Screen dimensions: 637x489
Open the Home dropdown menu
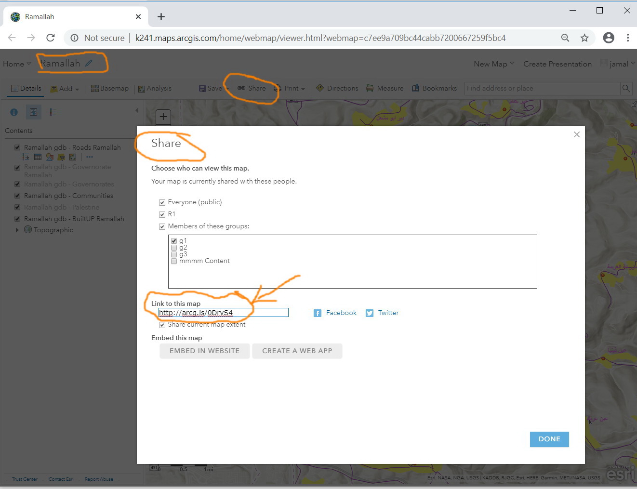click(17, 64)
